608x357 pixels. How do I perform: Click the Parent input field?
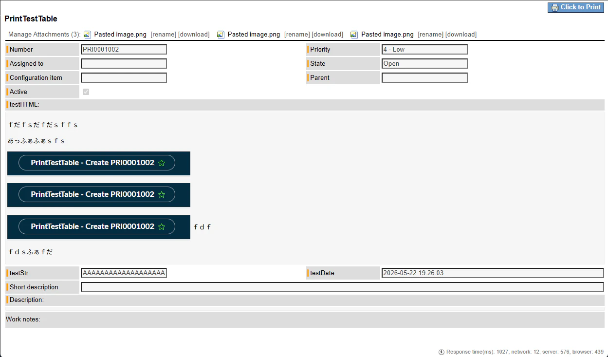pyautogui.click(x=424, y=77)
